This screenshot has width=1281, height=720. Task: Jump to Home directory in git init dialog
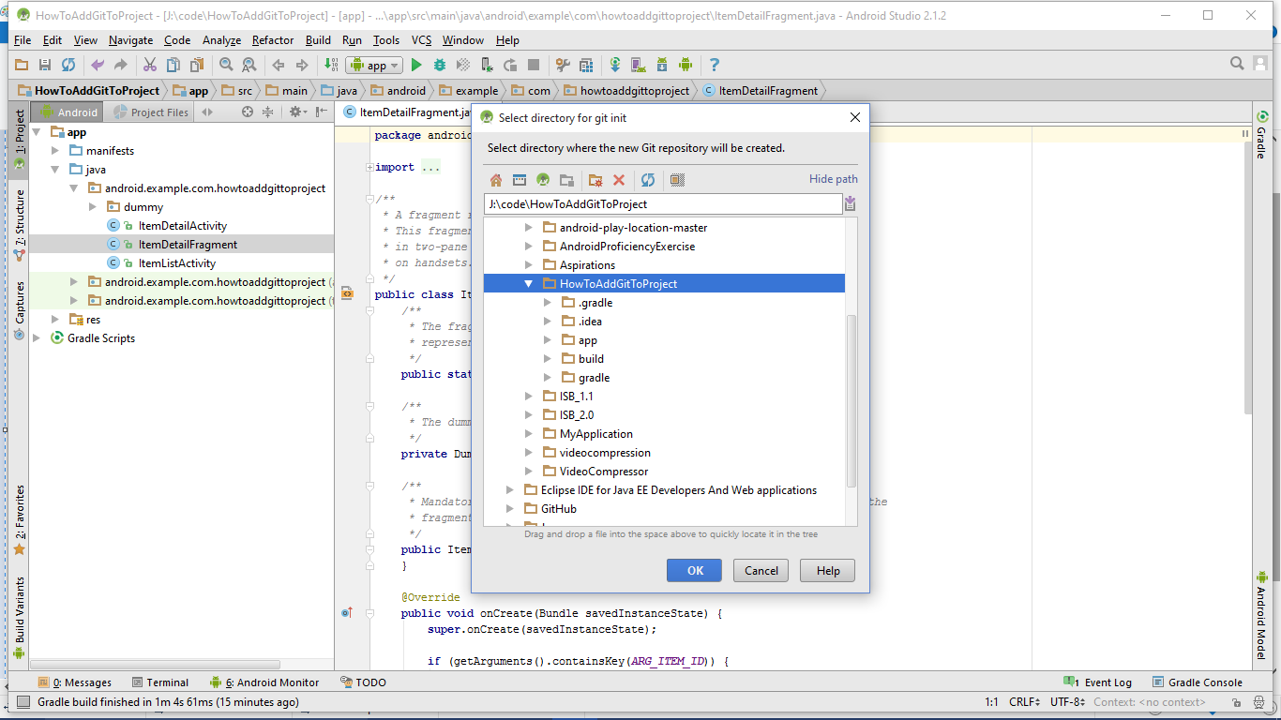[x=495, y=179]
